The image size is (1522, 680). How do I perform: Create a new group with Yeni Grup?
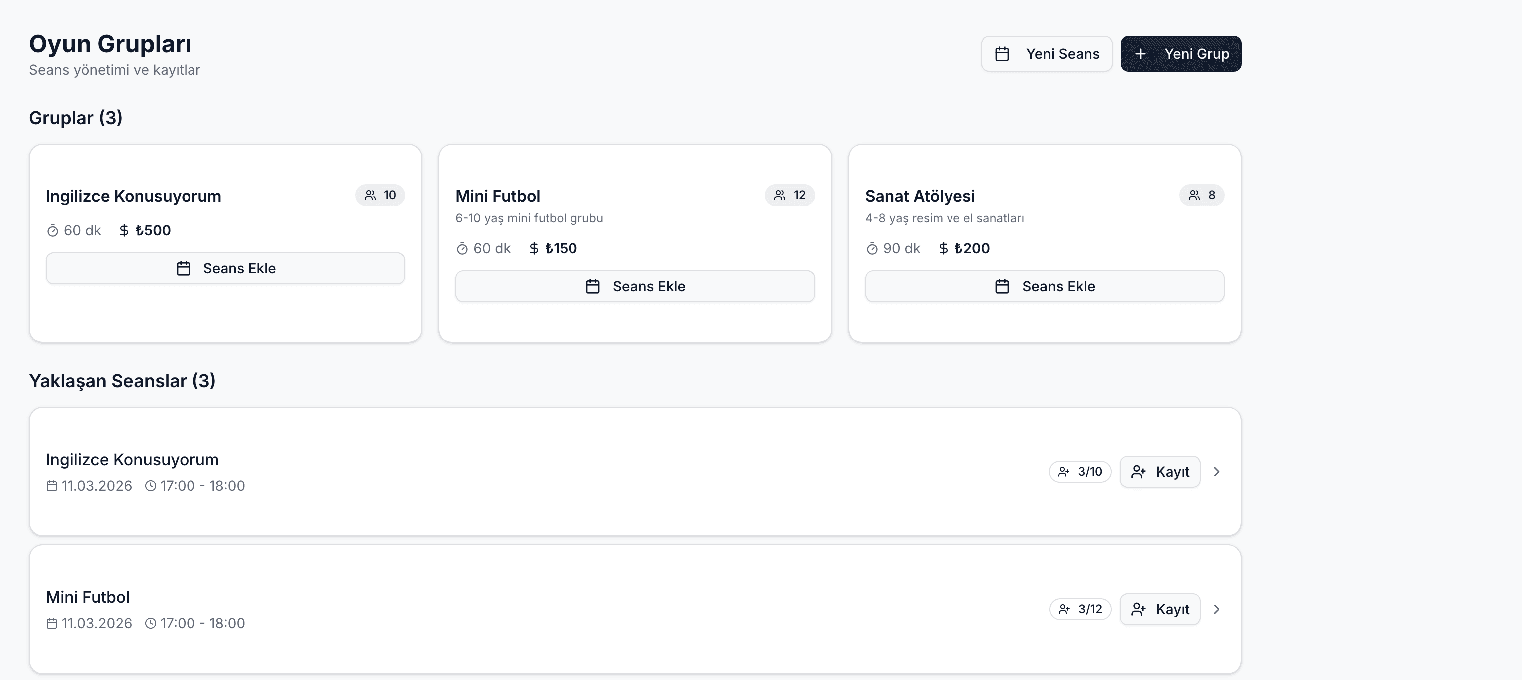[1180, 54]
